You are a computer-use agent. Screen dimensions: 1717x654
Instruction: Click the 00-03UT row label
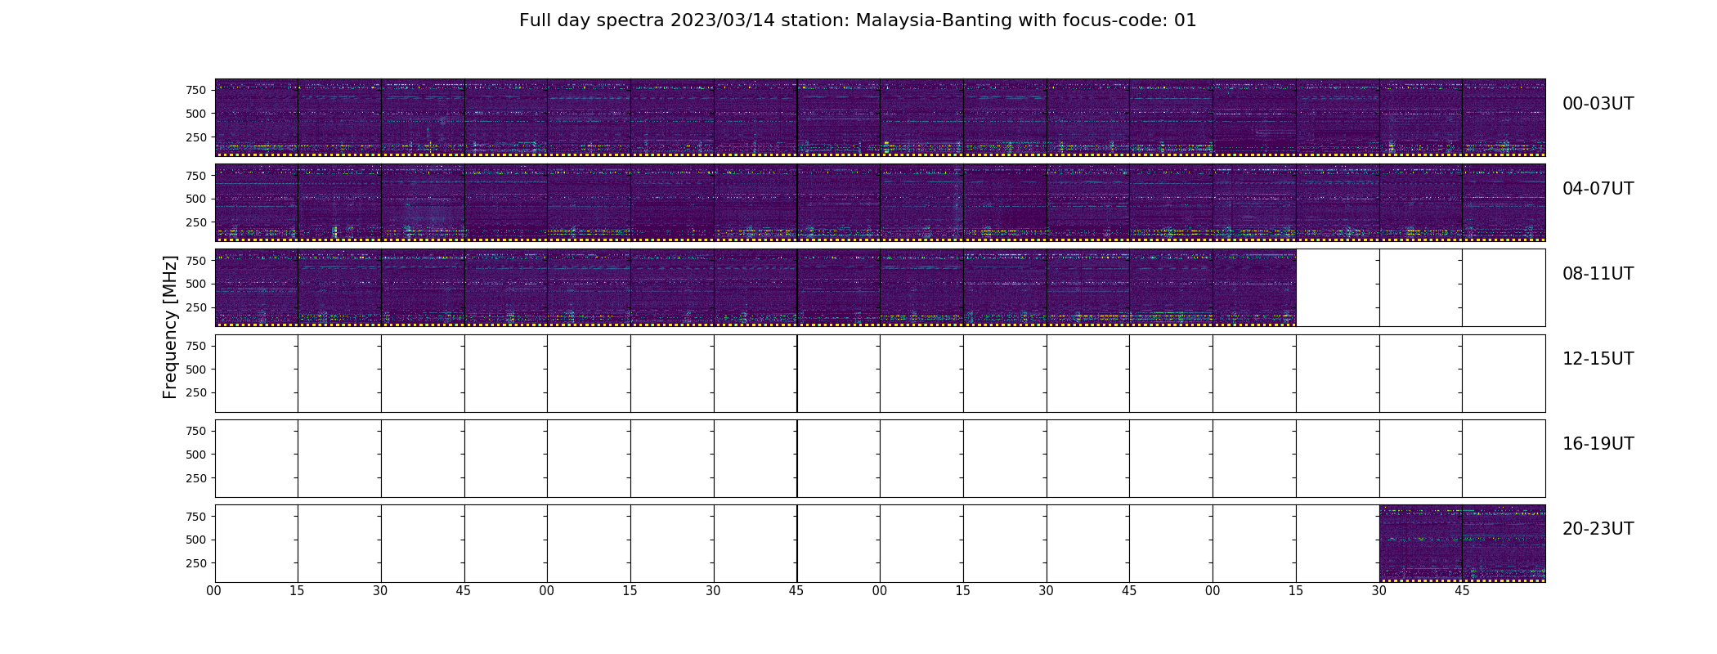point(1598,104)
